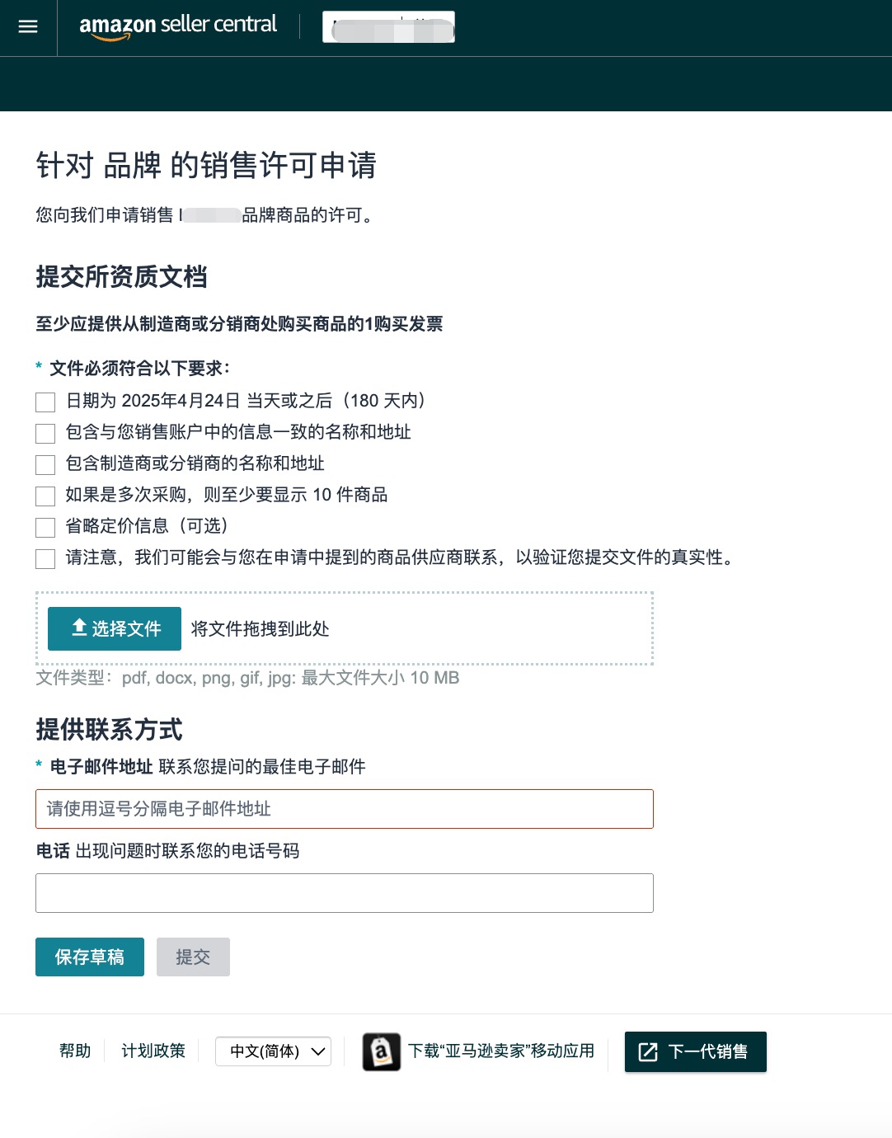Check 包含制造商或分销商的名称和地址 box
The width and height of the screenshot is (892, 1138).
click(45, 465)
